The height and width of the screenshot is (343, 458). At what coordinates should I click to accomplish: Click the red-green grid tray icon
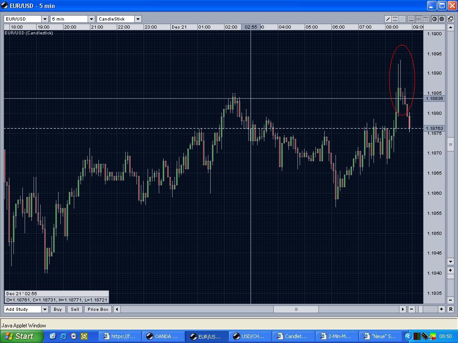417,337
